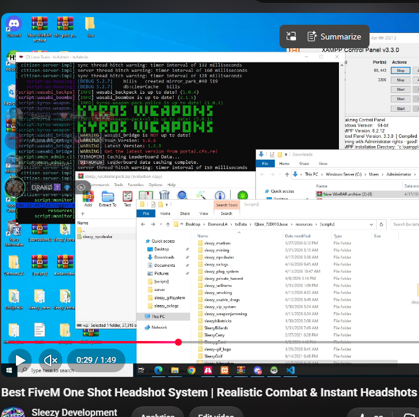Click the DemonsLA breadcrumb in the address bar
This screenshot has height=417, width=419.
coord(218,224)
